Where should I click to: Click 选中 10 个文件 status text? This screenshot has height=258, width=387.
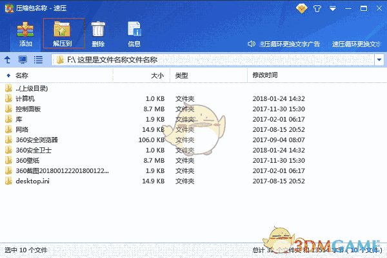[x=26, y=250]
